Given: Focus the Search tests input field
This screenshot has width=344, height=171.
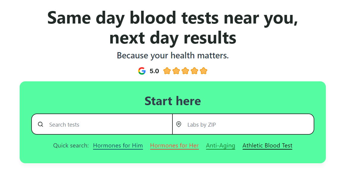Looking at the screenshot, I should click(107, 125).
